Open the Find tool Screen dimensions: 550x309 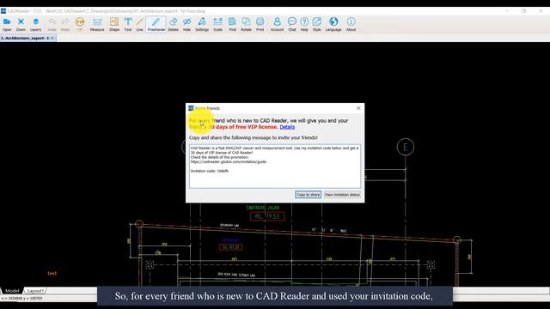(232, 25)
